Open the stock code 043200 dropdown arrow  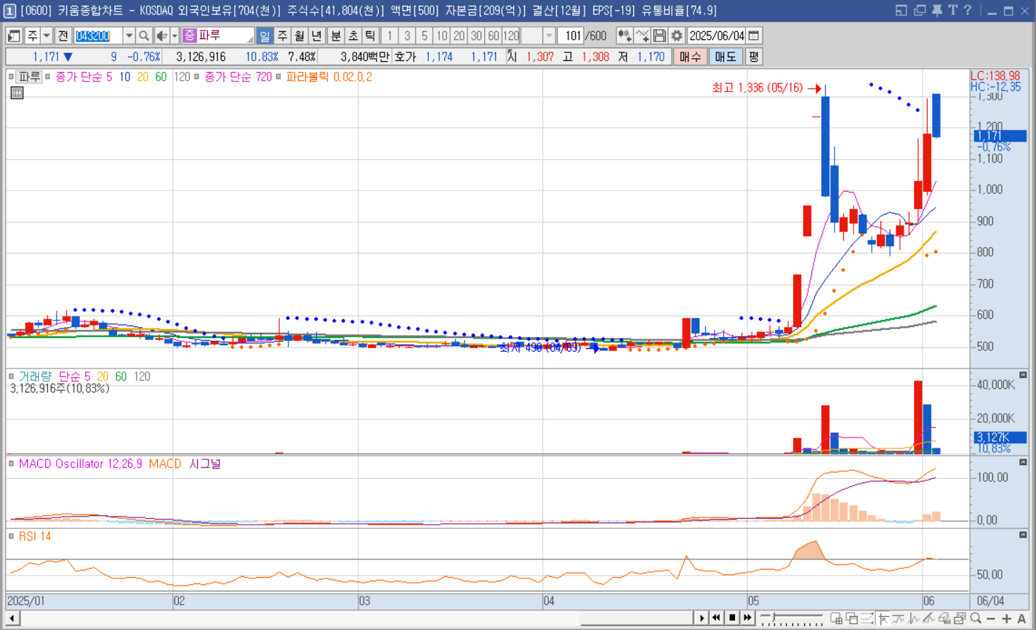tap(129, 36)
